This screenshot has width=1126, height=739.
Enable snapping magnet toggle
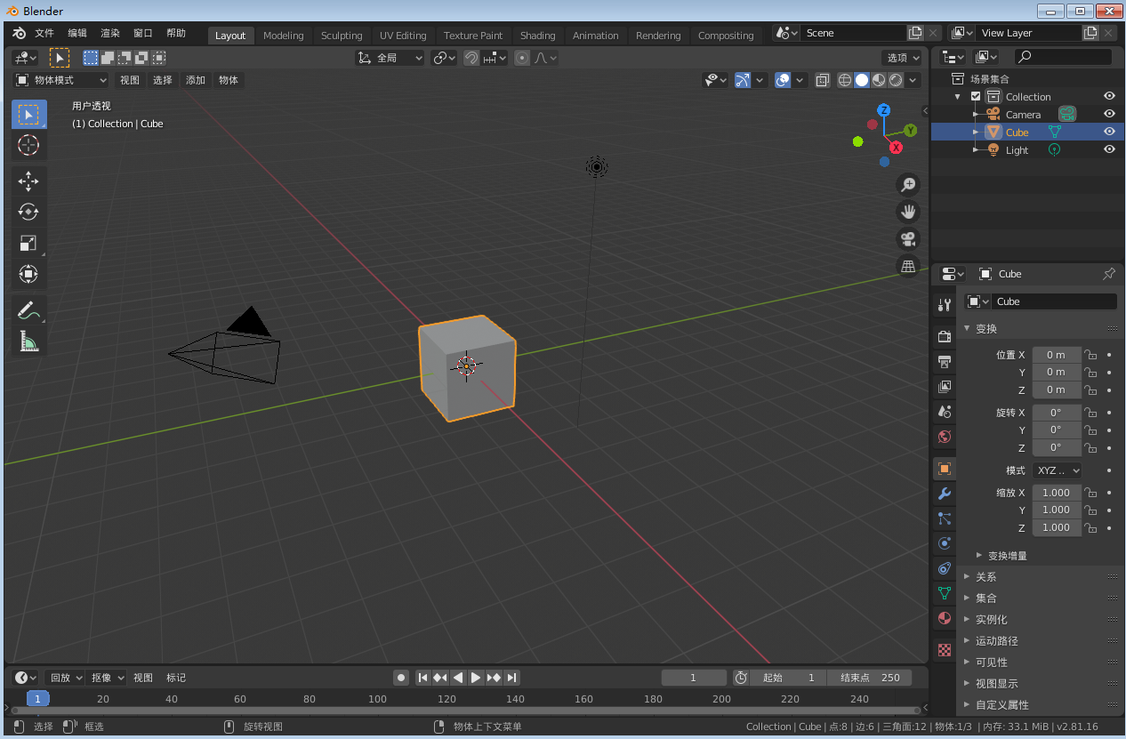point(471,58)
